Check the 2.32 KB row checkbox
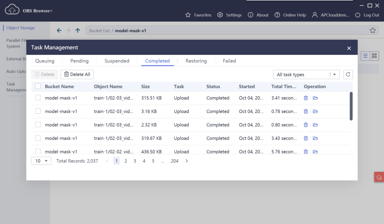 coord(38,125)
